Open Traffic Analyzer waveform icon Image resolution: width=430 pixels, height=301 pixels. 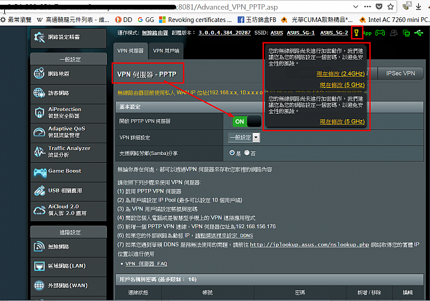[39, 151]
